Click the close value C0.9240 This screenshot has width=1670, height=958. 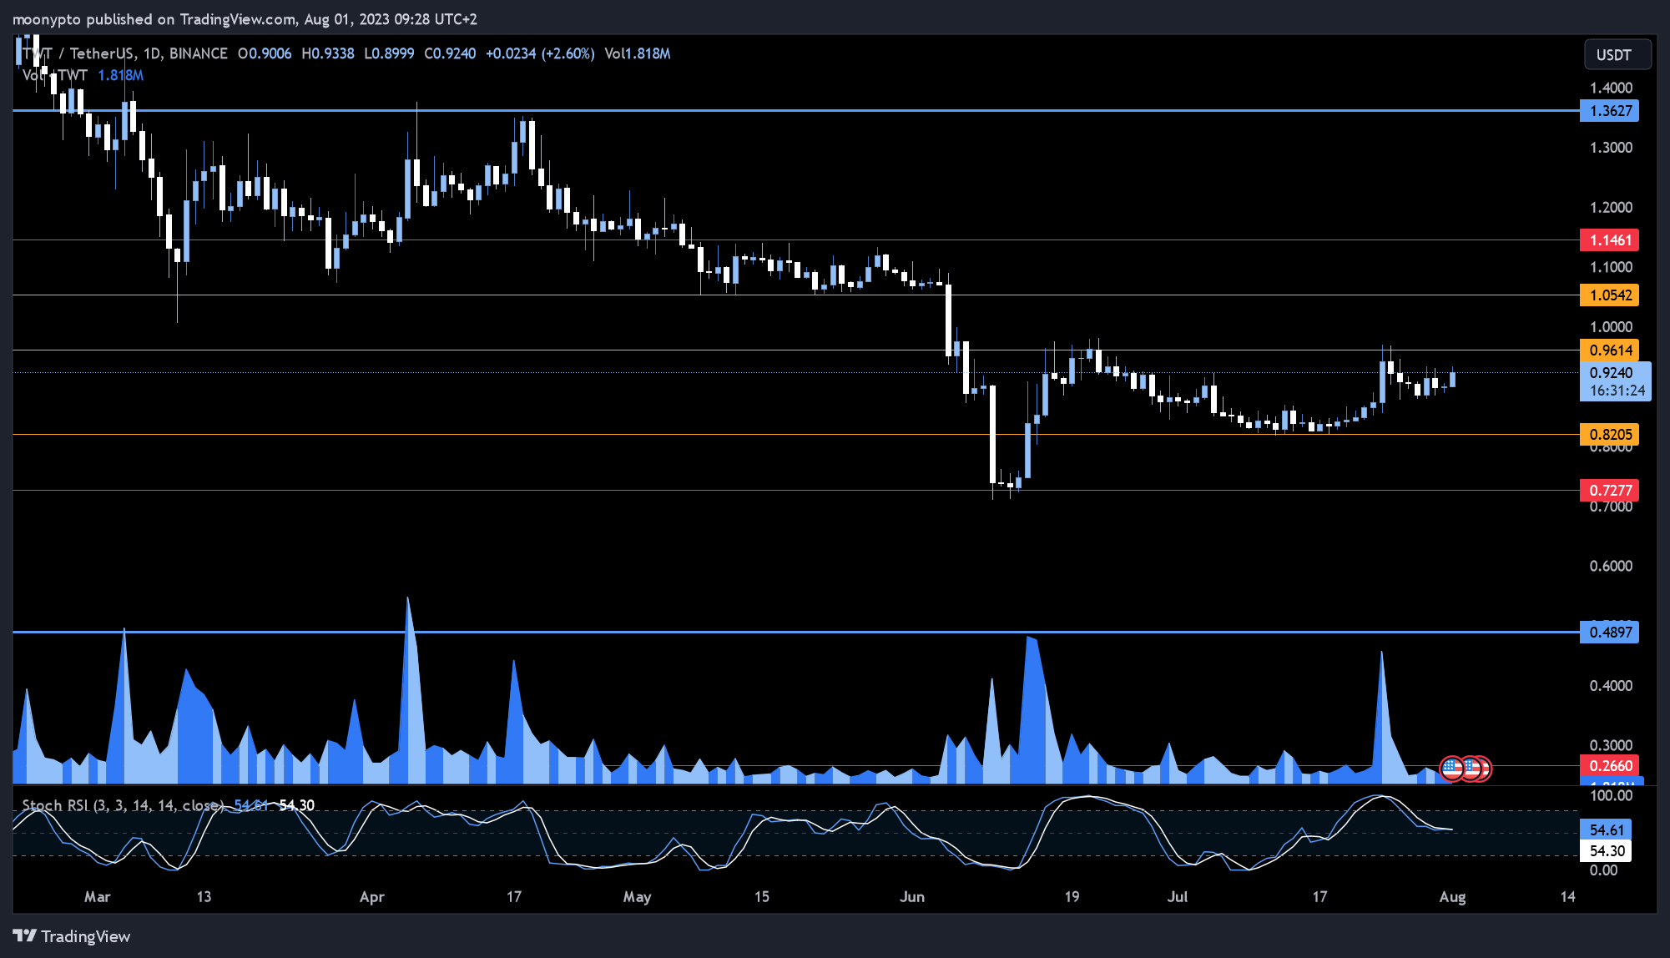pyautogui.click(x=450, y=53)
